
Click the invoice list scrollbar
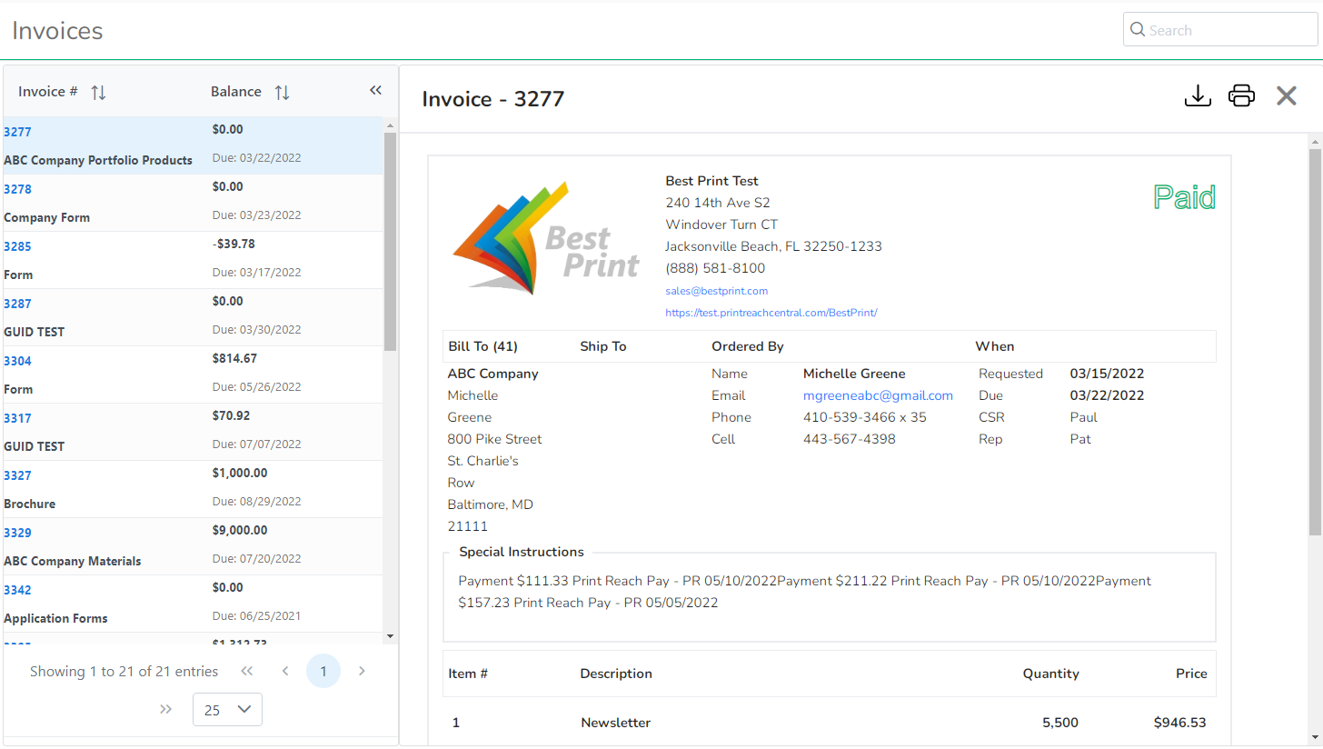(x=390, y=242)
